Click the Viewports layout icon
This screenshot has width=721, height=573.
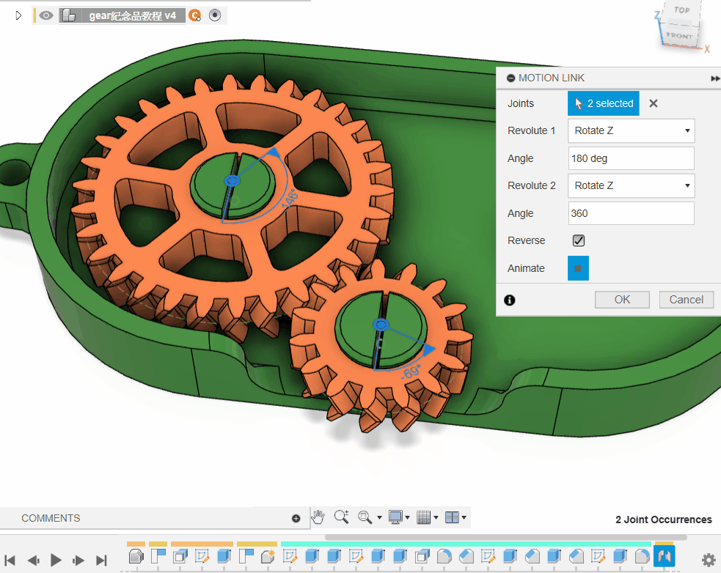tap(452, 517)
